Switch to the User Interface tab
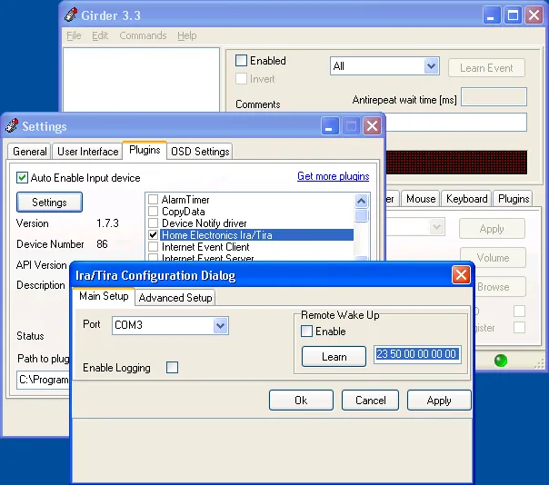 (87, 152)
